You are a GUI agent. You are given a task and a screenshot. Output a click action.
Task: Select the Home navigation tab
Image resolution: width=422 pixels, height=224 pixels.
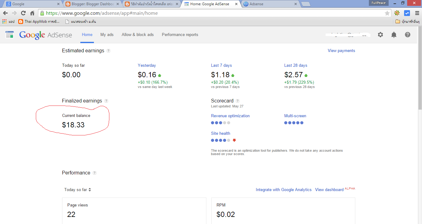pyautogui.click(x=87, y=35)
